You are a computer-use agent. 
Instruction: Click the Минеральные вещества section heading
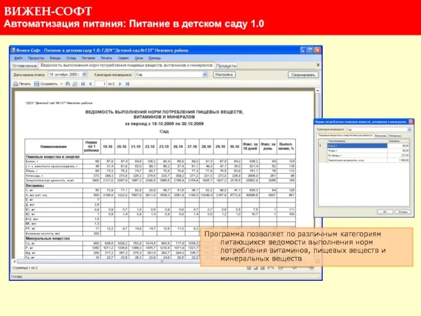coord(47,239)
